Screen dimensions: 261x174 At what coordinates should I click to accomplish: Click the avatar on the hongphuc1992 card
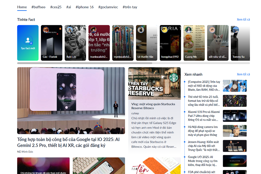point(165,30)
